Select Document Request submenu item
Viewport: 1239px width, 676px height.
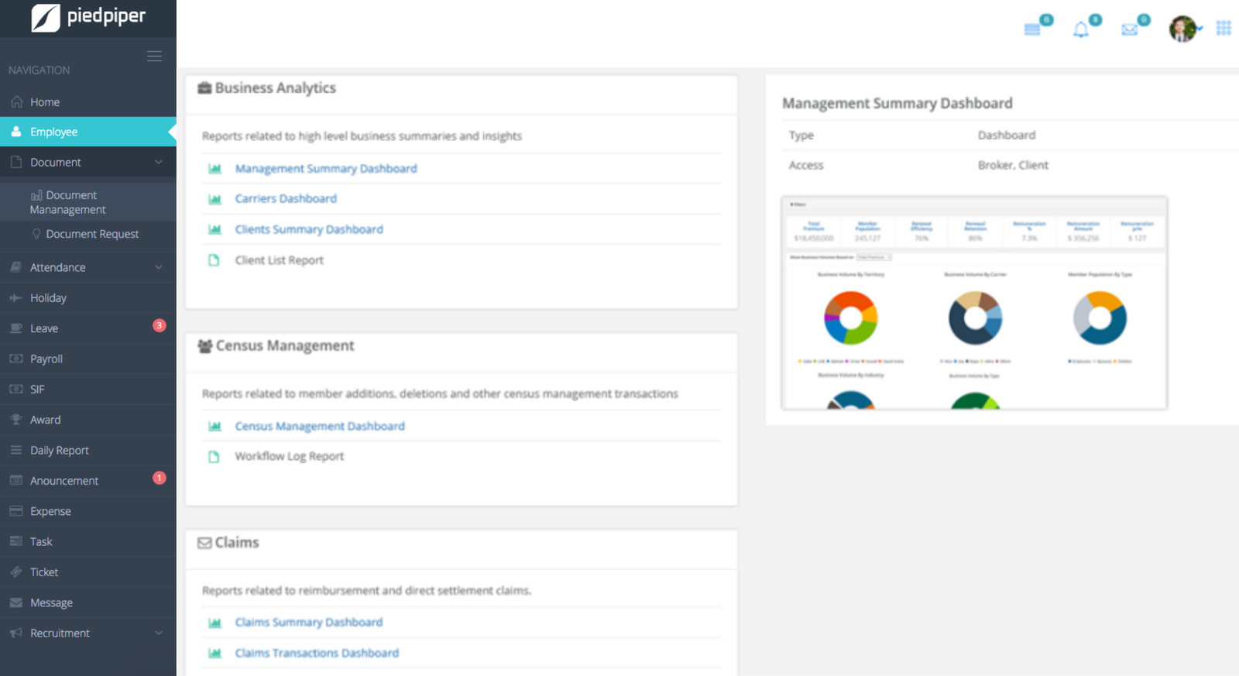pos(92,234)
